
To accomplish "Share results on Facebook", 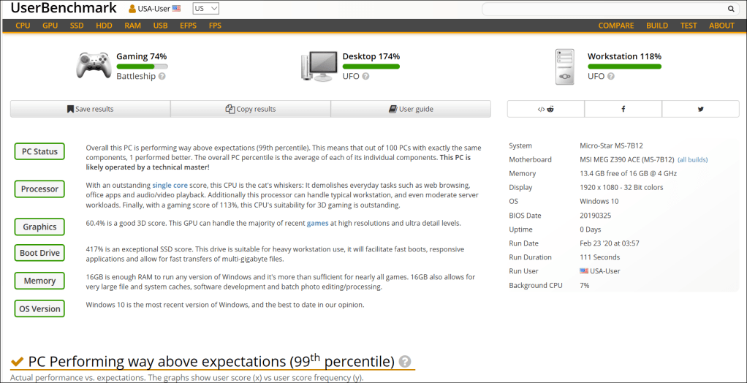I will (x=623, y=109).
